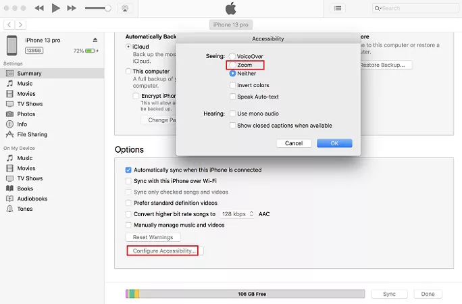Click the Restore Backup button
The width and height of the screenshot is (462, 304).
tap(386, 65)
